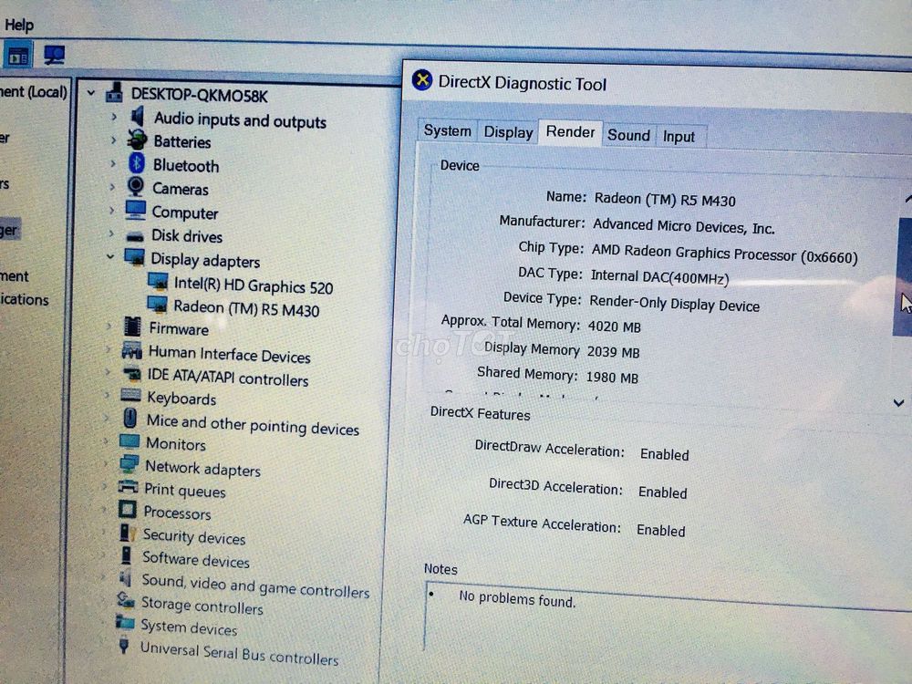Screen dimensions: 912x684
Task: Click the Render-Only Display Device value
Action: (x=674, y=304)
